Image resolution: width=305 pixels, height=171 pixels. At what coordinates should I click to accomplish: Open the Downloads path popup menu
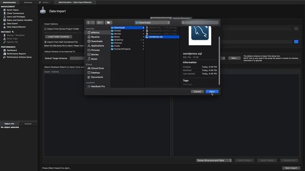coord(152,23)
